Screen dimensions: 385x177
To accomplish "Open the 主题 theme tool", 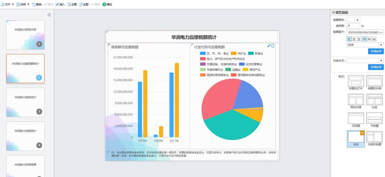I will (81, 4).
